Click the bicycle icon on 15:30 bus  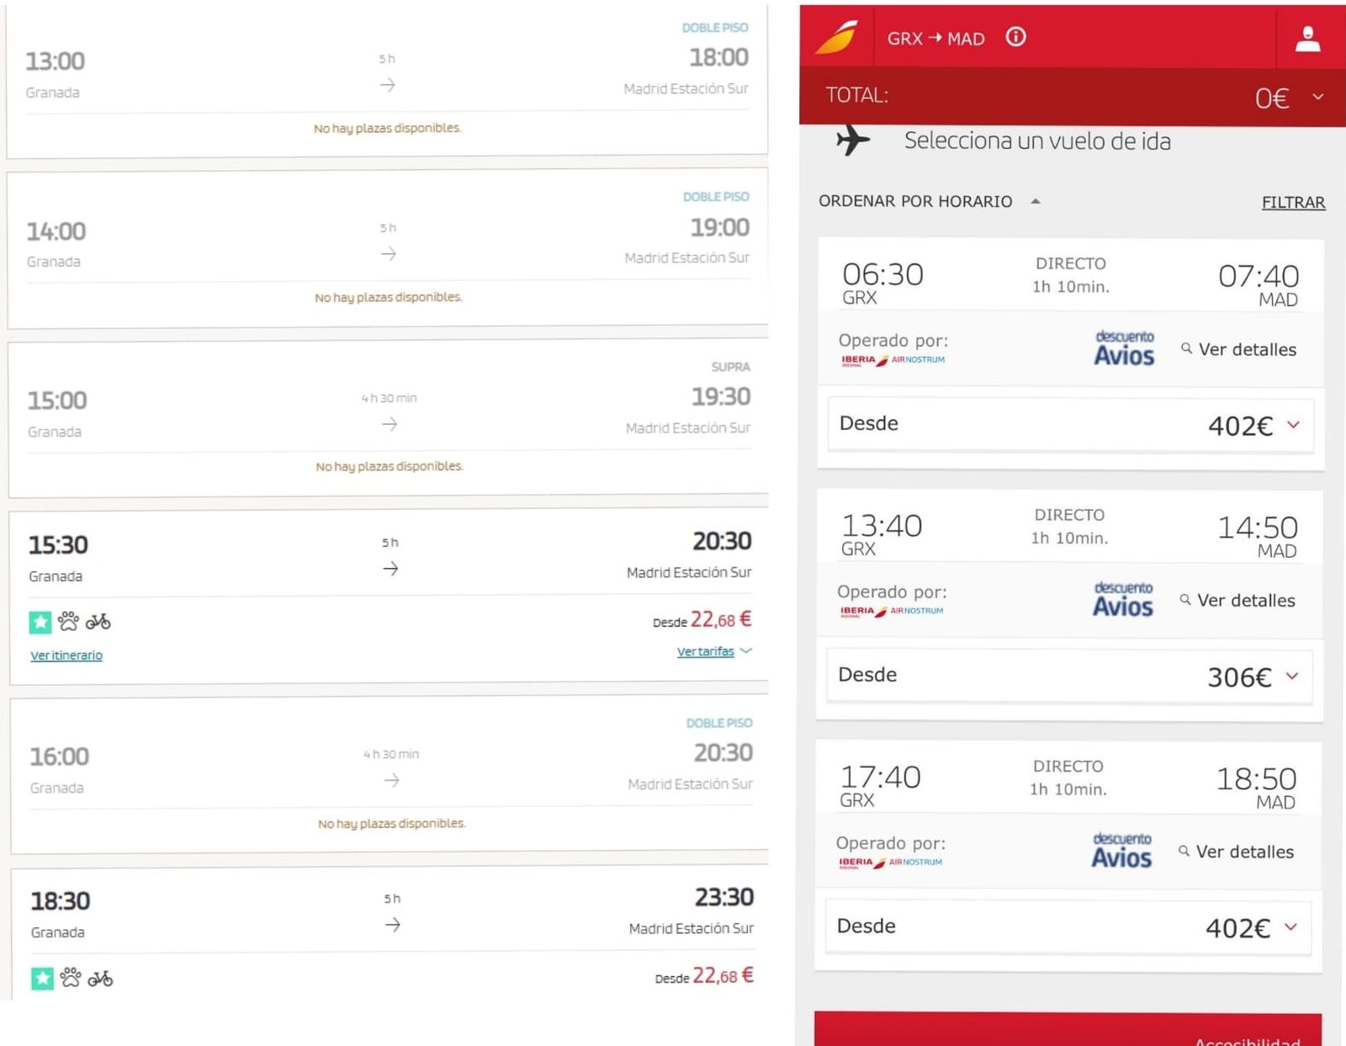point(98,622)
